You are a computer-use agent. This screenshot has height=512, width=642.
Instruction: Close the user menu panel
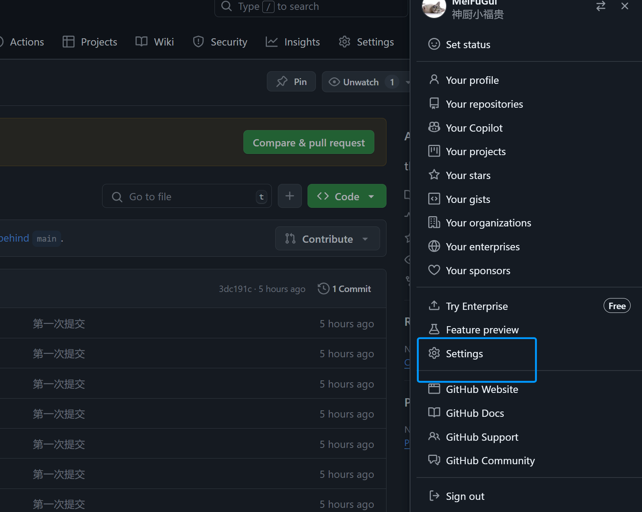tap(625, 6)
